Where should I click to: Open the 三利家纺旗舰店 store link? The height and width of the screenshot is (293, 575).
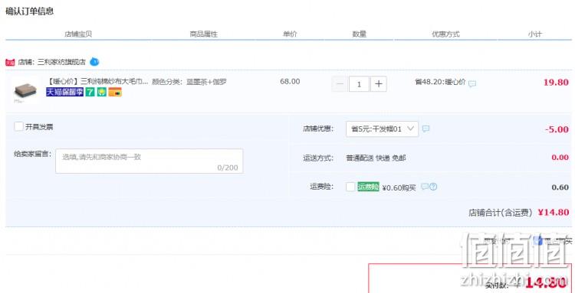[61, 62]
